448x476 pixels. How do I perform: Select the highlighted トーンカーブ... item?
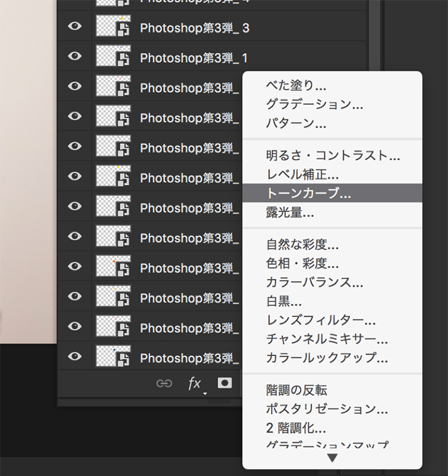point(332,193)
